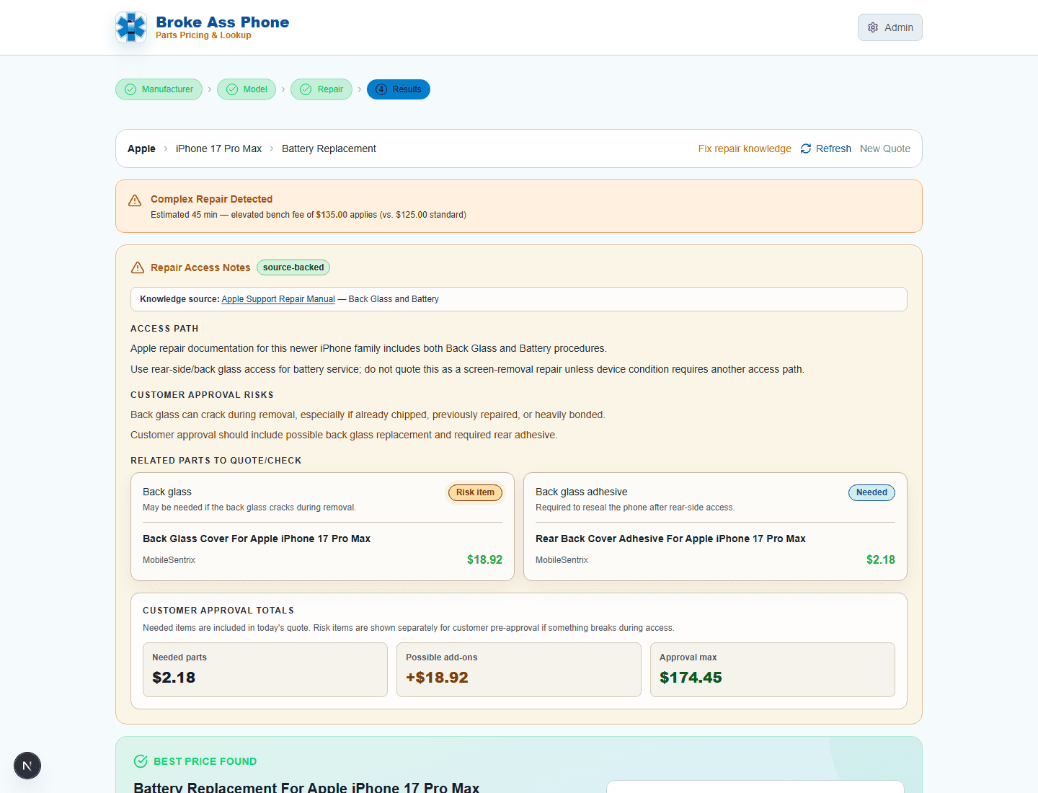The image size is (1038, 793).
Task: Click the Back glass adhesive card title
Action: click(582, 492)
